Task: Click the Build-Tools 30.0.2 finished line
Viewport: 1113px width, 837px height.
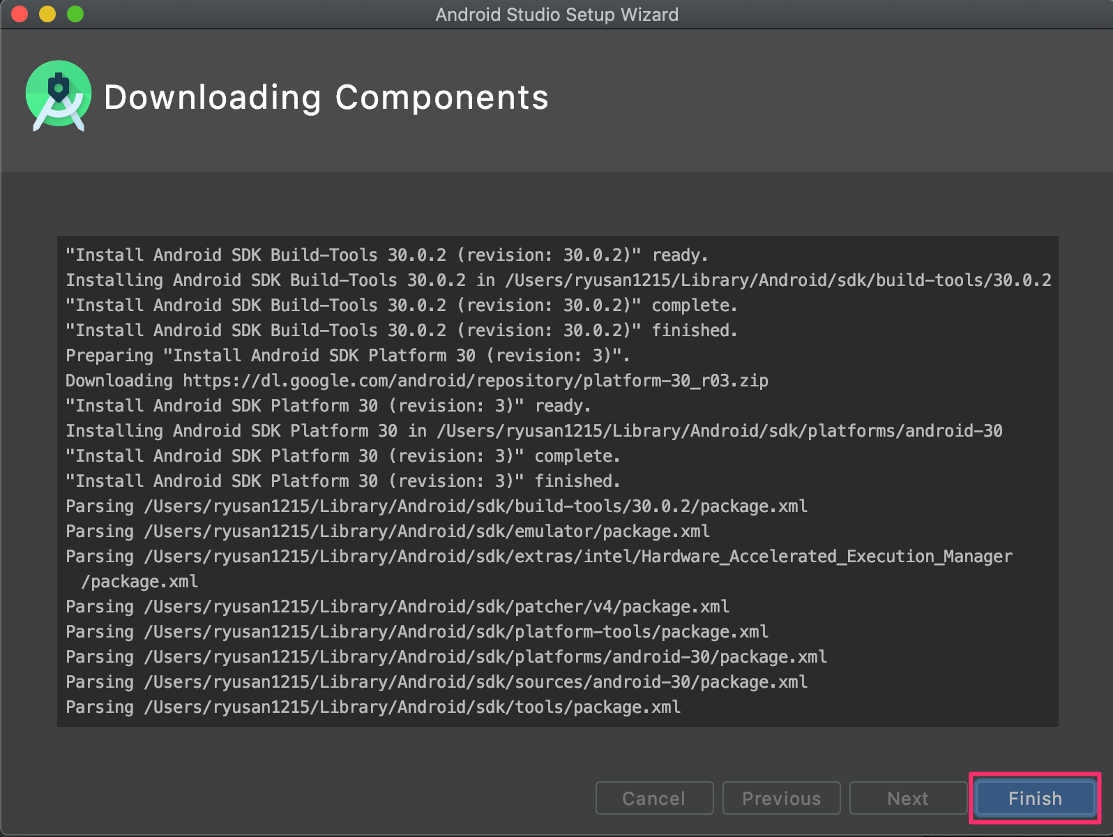Action: point(402,331)
